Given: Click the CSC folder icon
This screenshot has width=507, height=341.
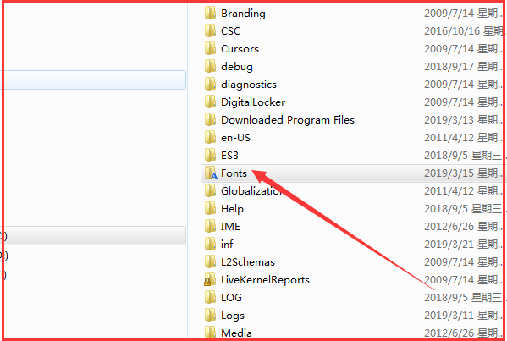Looking at the screenshot, I should 210,31.
